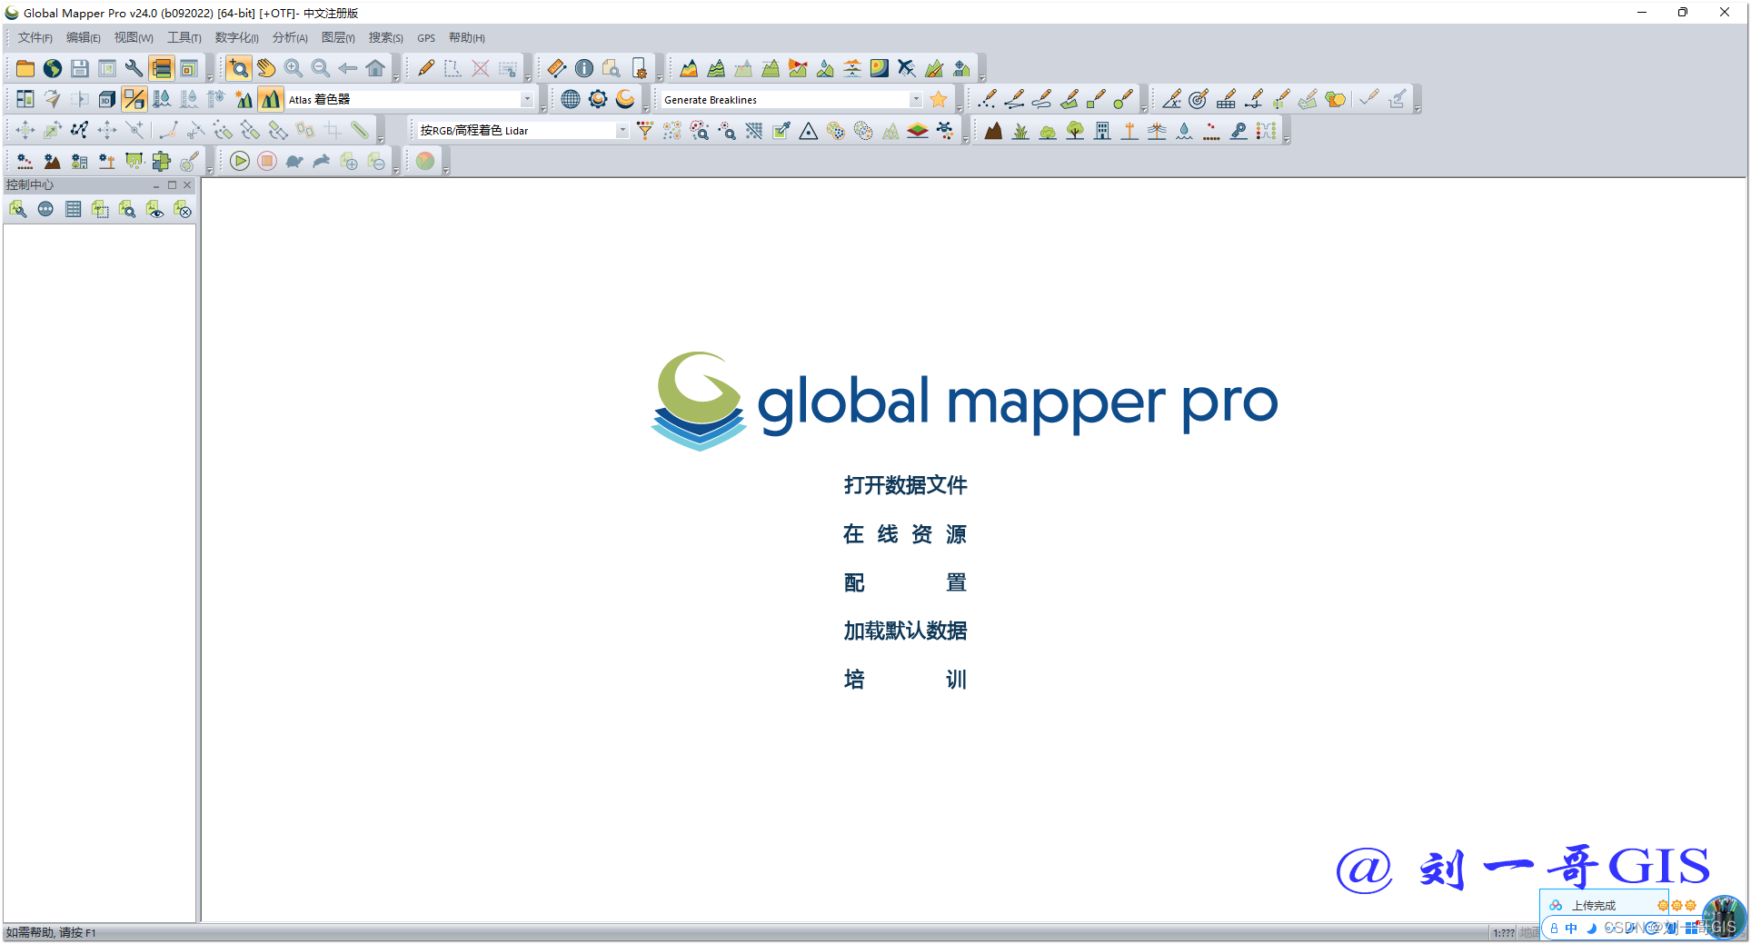Open the 图层 menu
The height and width of the screenshot is (944, 1751).
click(x=338, y=38)
